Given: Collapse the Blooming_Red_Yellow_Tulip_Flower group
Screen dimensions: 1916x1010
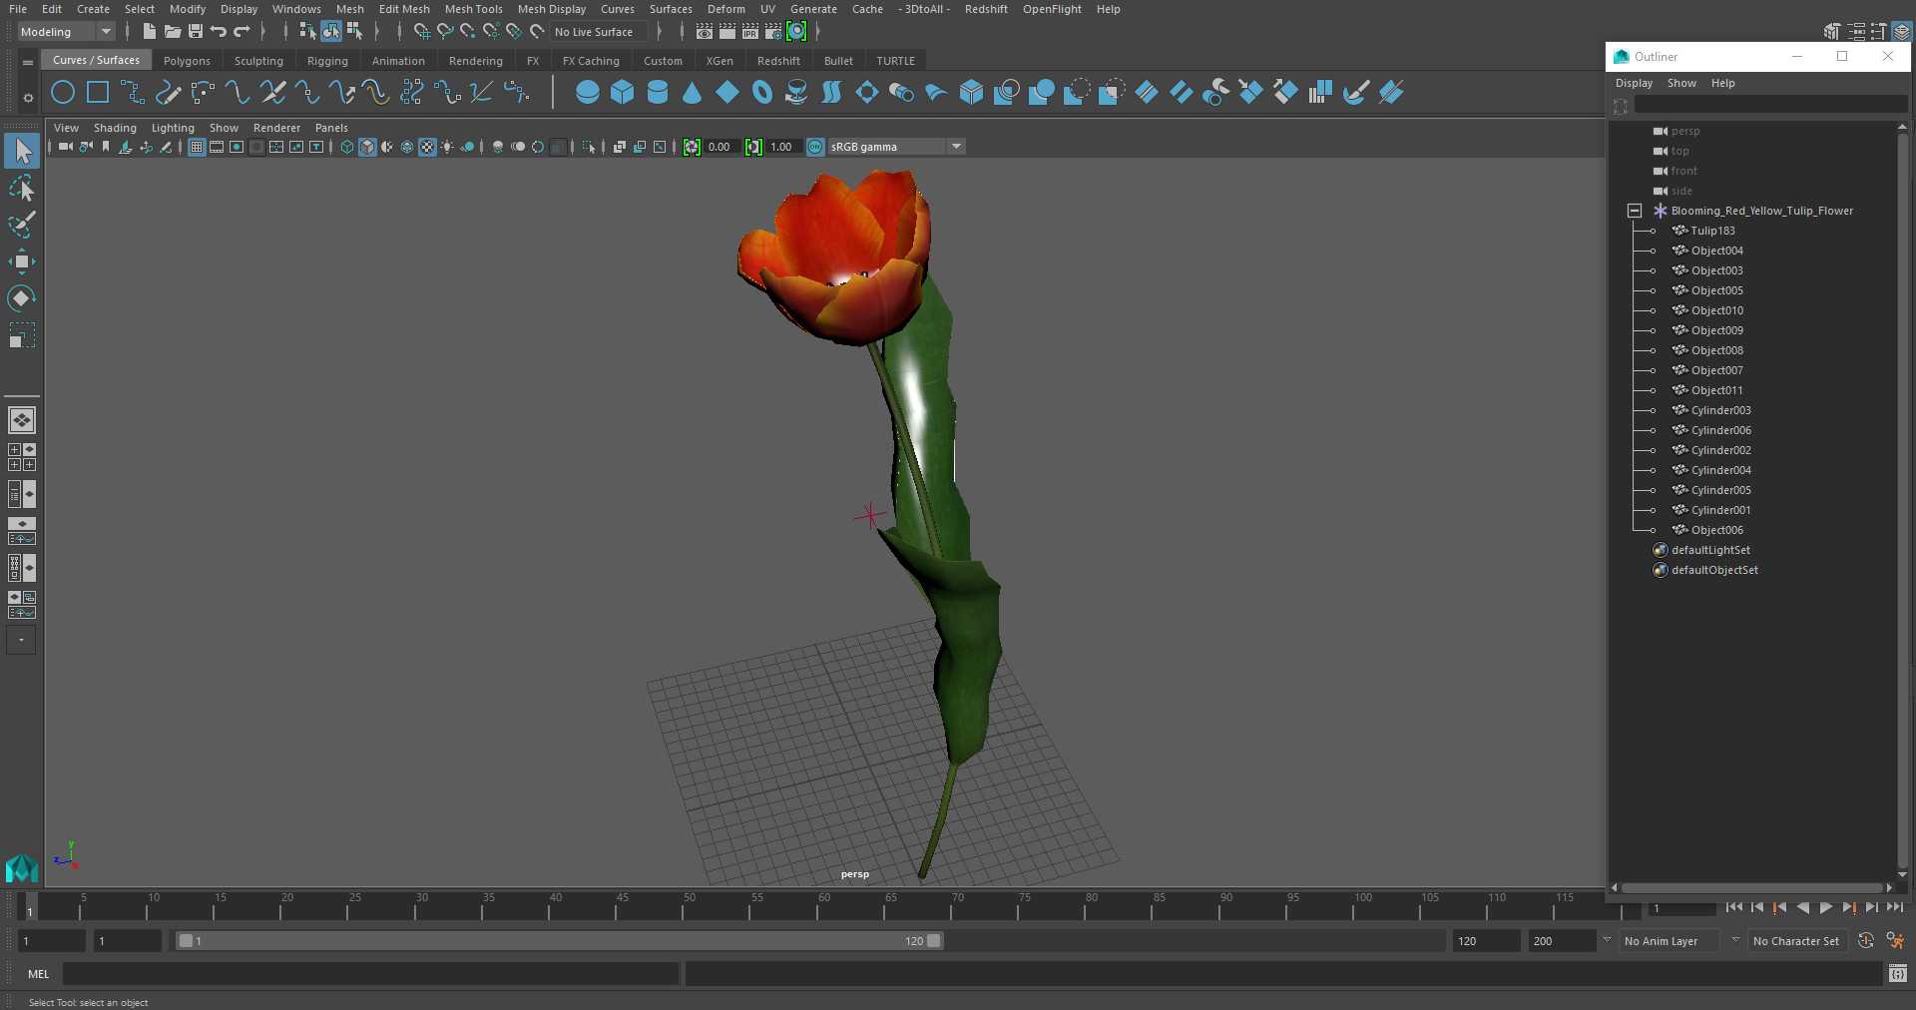Looking at the screenshot, I should [1635, 211].
